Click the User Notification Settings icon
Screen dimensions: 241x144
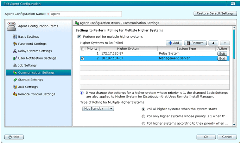click(15, 58)
